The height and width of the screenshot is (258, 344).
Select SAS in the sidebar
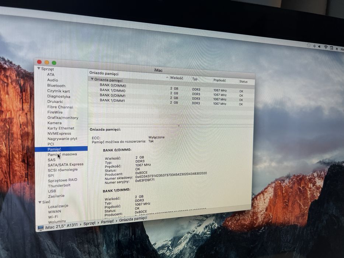click(52, 160)
